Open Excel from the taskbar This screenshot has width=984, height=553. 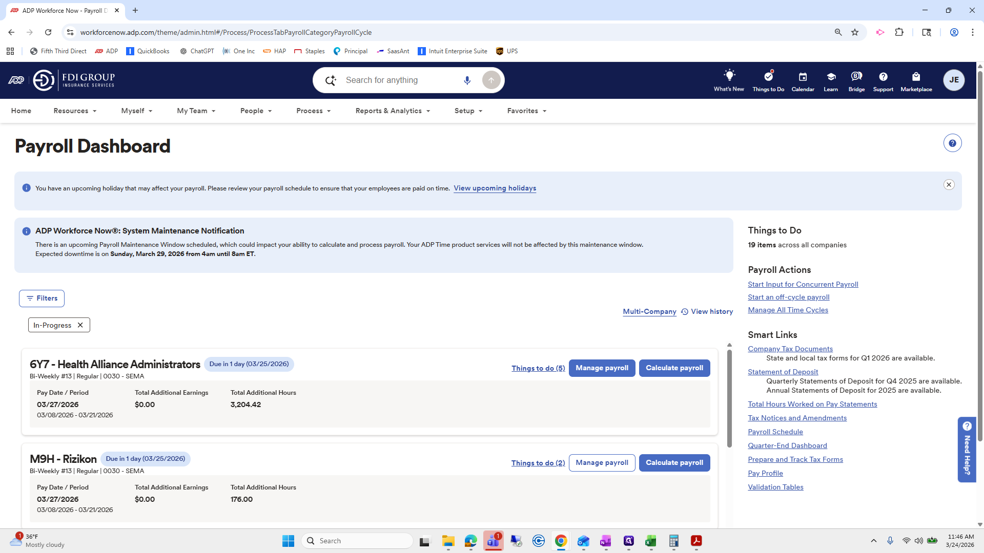(651, 541)
